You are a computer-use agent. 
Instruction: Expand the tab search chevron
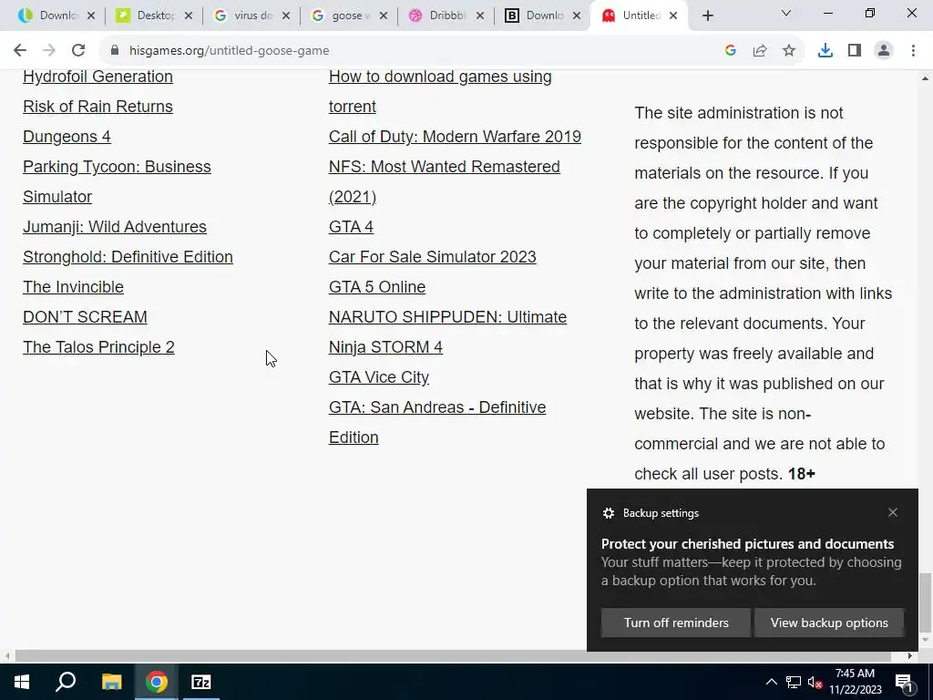786,13
